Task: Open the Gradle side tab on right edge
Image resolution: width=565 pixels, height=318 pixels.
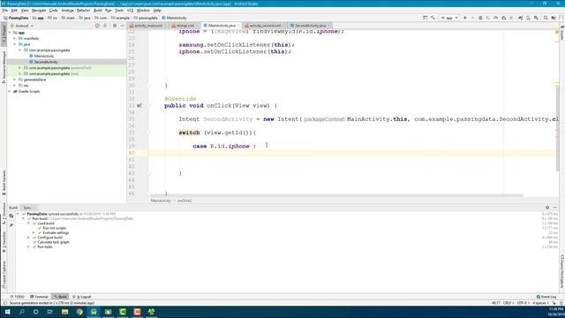Action: [x=562, y=34]
